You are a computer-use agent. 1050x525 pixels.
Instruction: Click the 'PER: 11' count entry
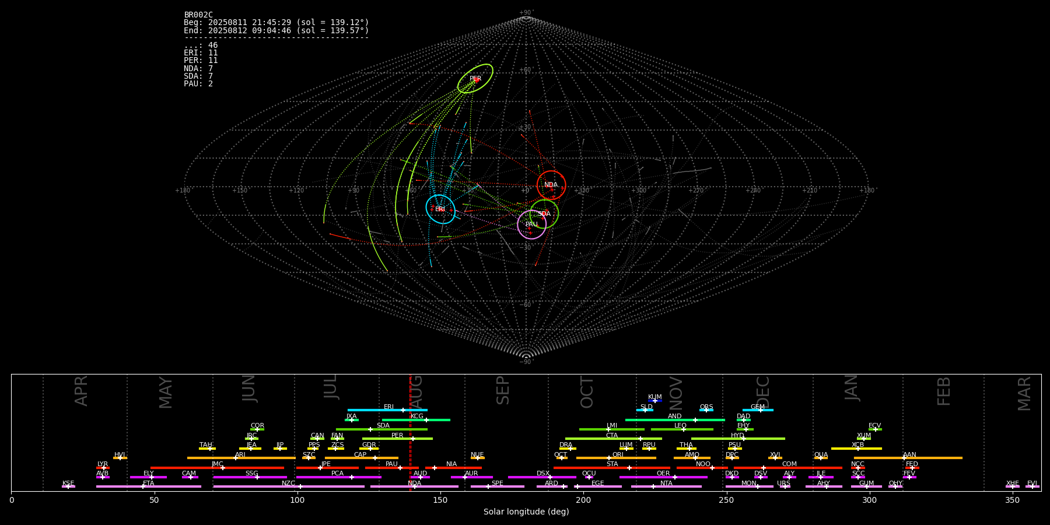point(201,61)
